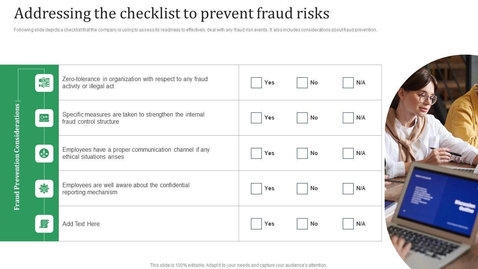Screen dimensions: 478x269
Task: Click the communication channel circle icon
Action: [x=44, y=153]
